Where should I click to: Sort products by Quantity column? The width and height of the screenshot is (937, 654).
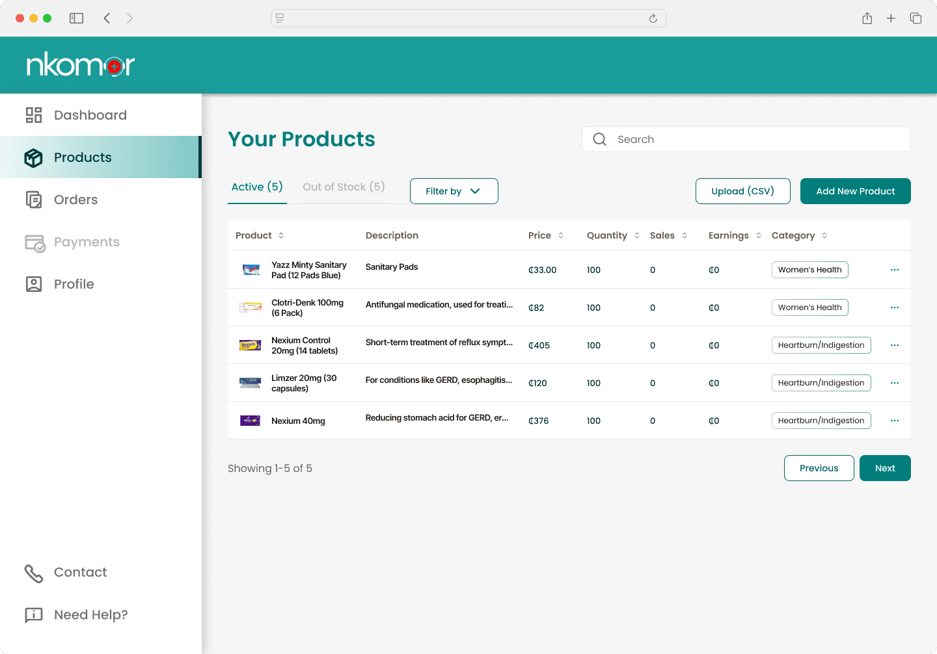613,235
